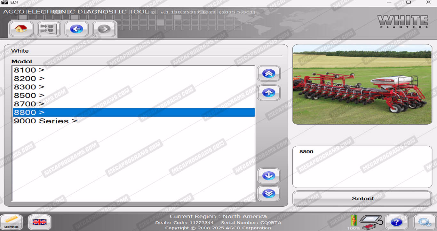Open help with the question mark icon

[396, 222]
